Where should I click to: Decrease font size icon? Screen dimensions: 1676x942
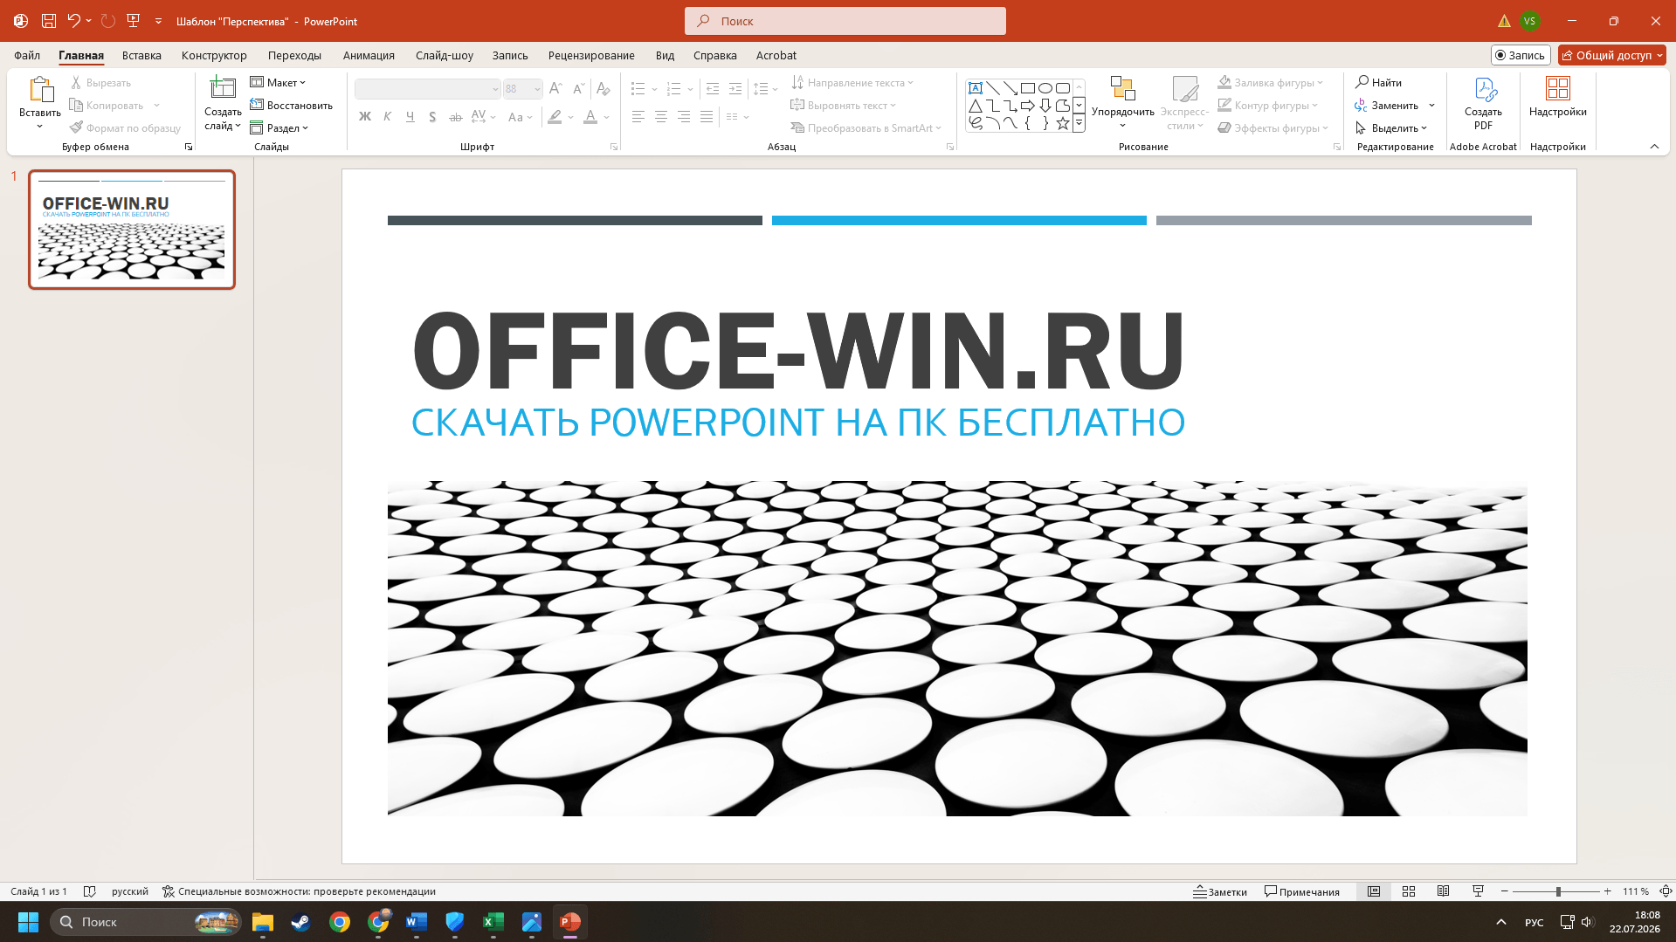click(x=578, y=89)
